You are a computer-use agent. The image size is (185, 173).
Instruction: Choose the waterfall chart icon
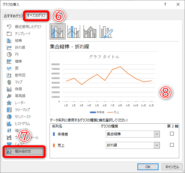point(9,138)
